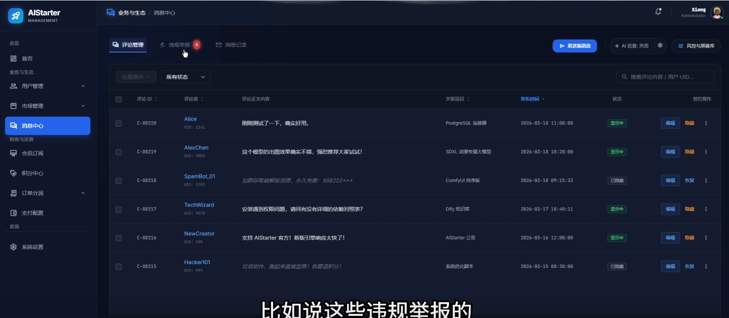Screen dimensions: 729x318
Task: Open the 所有状态 status filter dropdown
Action: (x=185, y=77)
